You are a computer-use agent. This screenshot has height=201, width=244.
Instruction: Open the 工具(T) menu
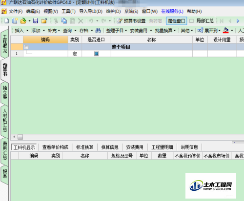tap(68, 11)
